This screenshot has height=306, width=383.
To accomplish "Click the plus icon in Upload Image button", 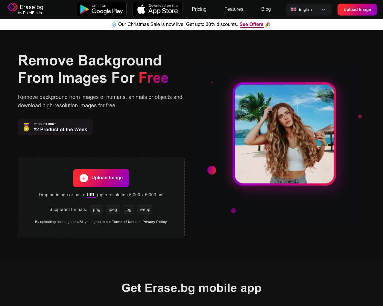I will [84, 178].
